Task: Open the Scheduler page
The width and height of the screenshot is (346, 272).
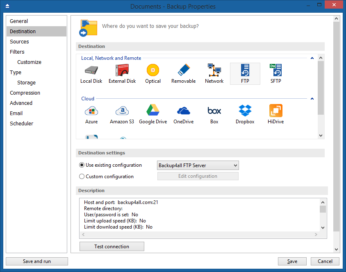Action: 36,123
